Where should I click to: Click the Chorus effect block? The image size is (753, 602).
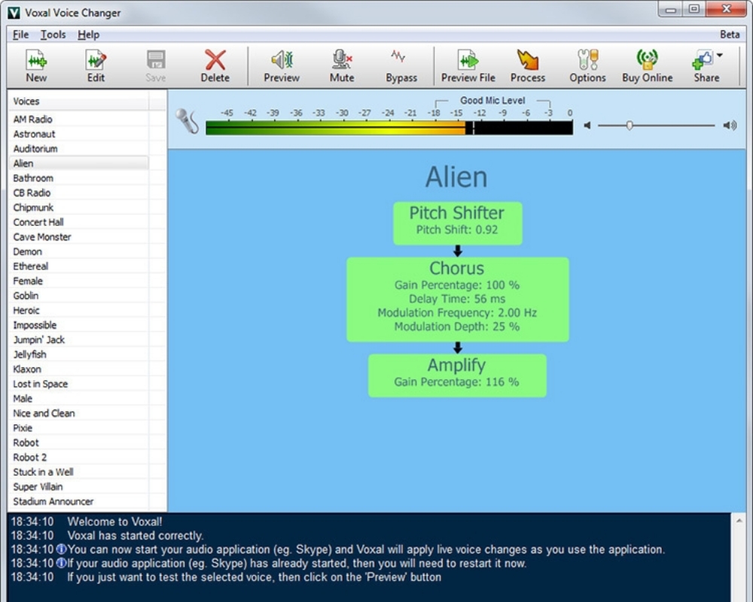[x=458, y=299]
